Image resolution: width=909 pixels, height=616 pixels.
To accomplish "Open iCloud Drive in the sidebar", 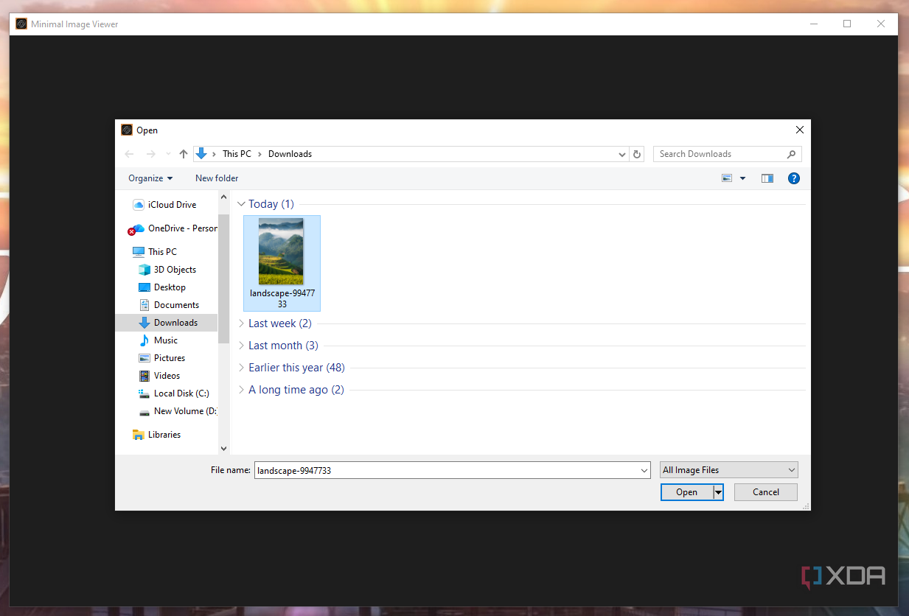I will pyautogui.click(x=172, y=205).
